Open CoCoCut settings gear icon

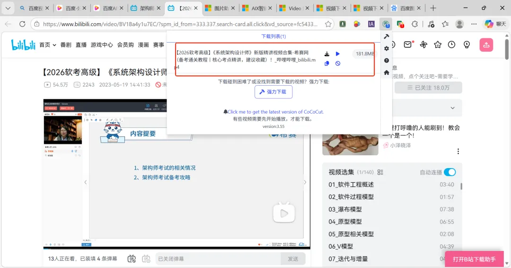(x=387, y=48)
